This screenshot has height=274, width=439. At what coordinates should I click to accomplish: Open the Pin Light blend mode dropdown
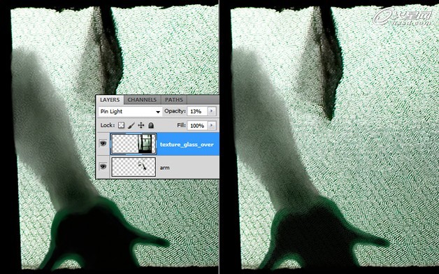(130, 111)
